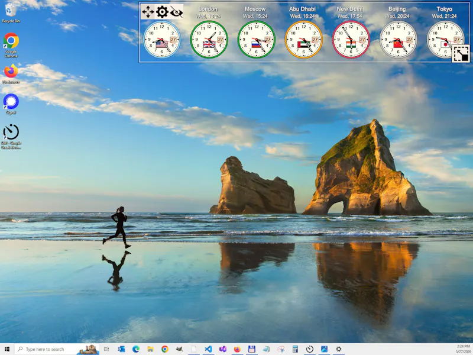Screen dimensions: 473x355
Task: Click the "Wed, 17:54" New Delhi time text
Action: pos(350,17)
